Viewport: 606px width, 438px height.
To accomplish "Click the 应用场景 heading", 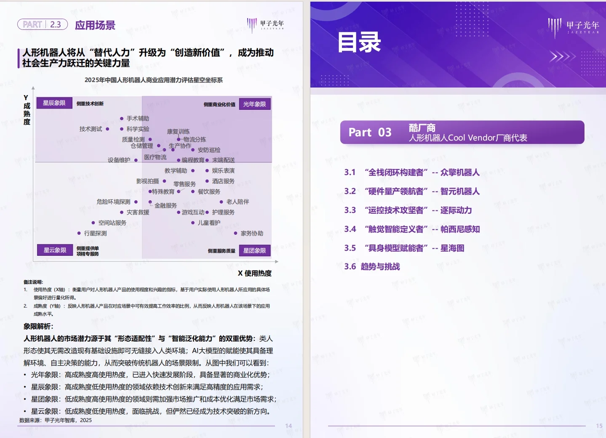I will [x=95, y=25].
